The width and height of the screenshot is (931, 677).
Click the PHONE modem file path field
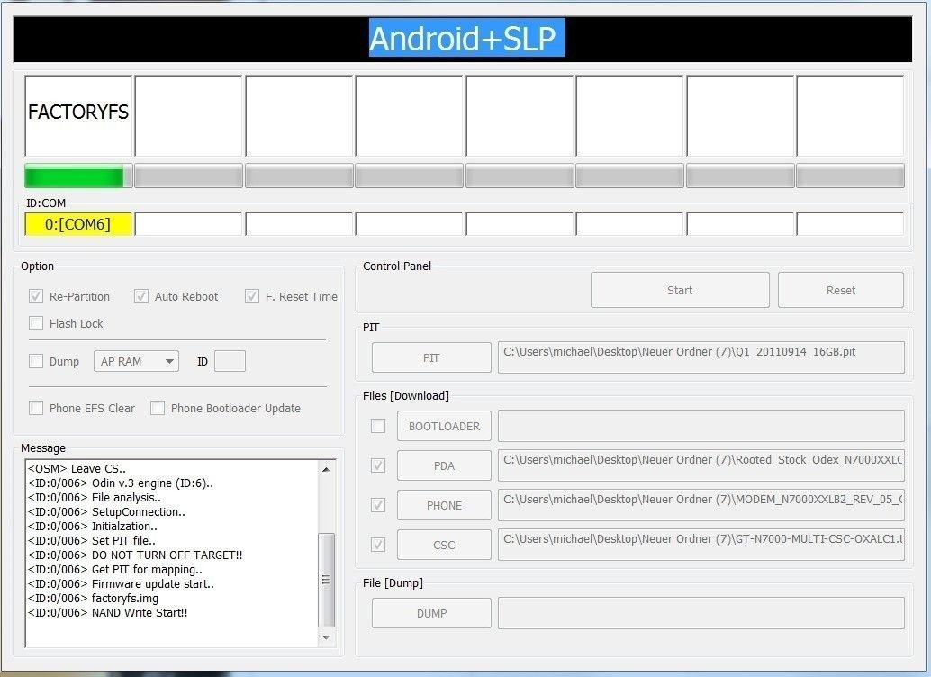click(701, 505)
